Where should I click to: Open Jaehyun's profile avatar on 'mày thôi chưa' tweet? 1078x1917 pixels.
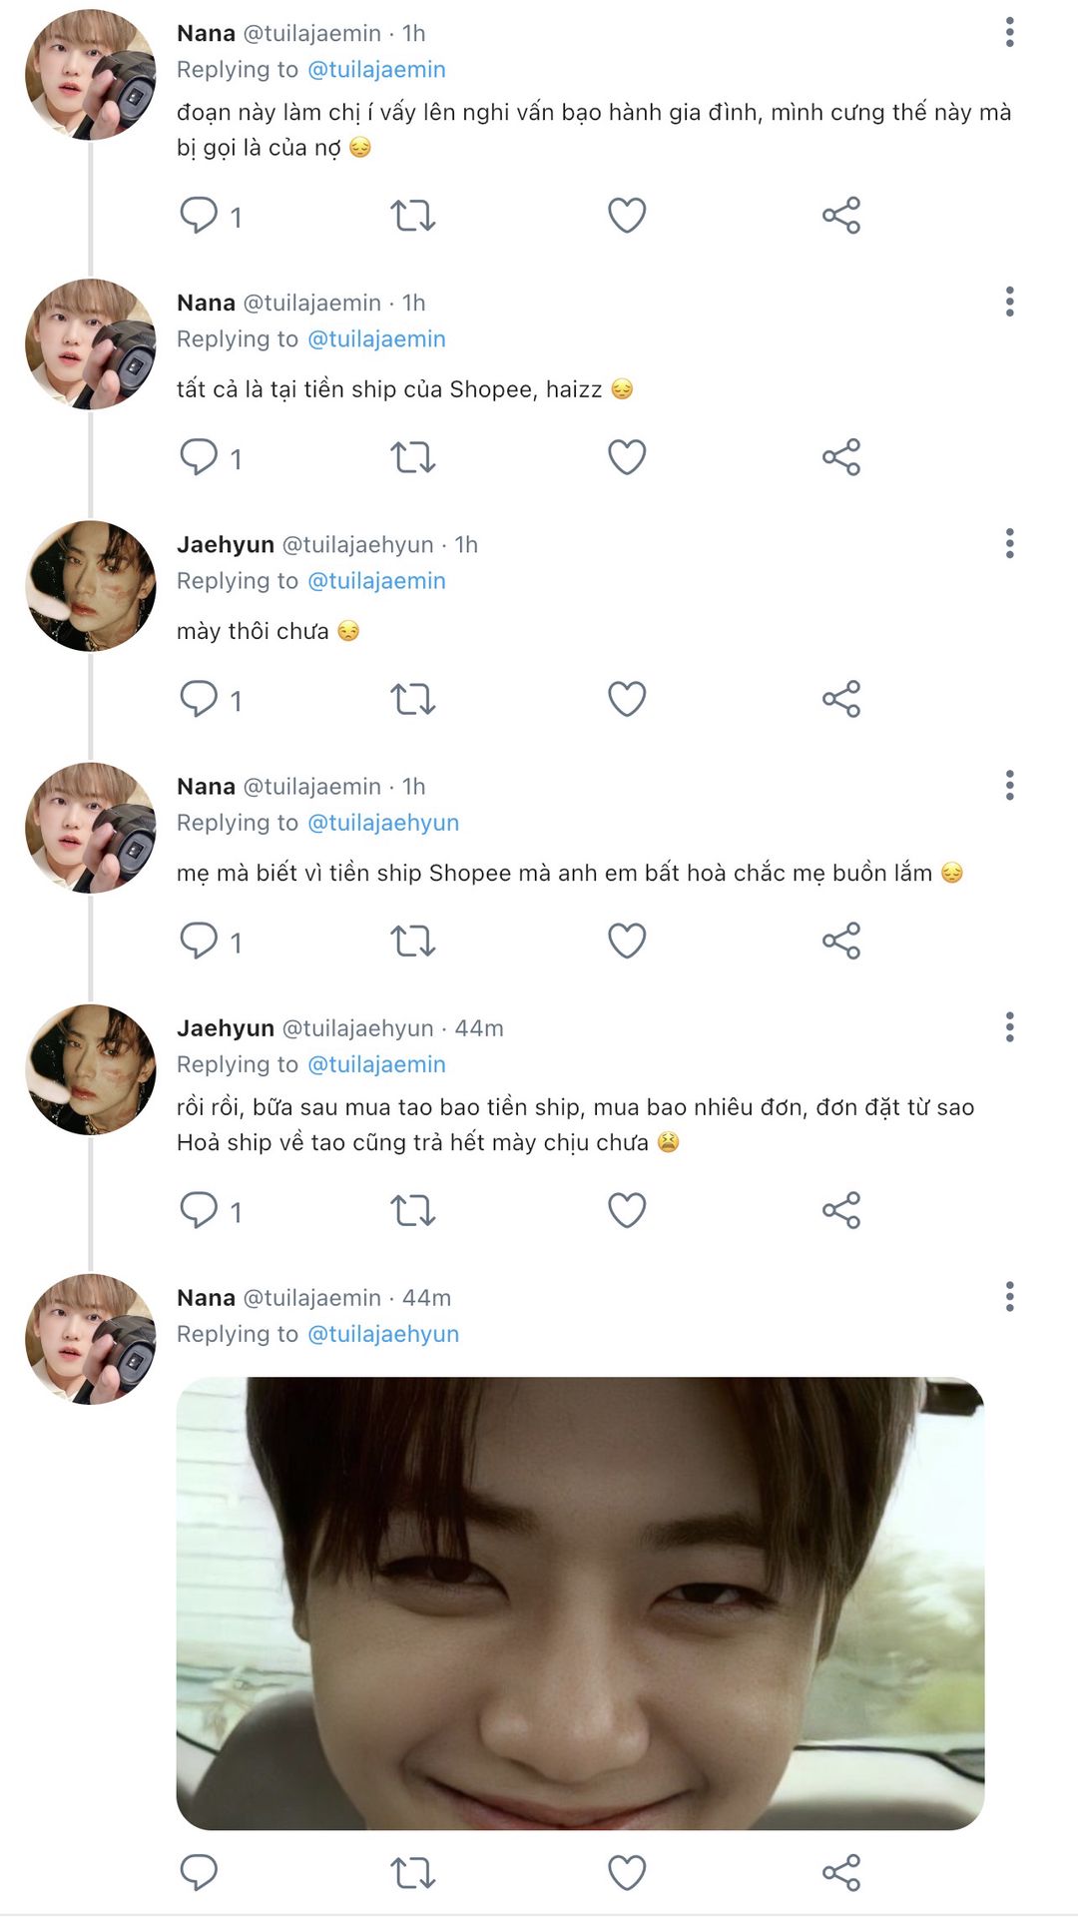click(91, 586)
